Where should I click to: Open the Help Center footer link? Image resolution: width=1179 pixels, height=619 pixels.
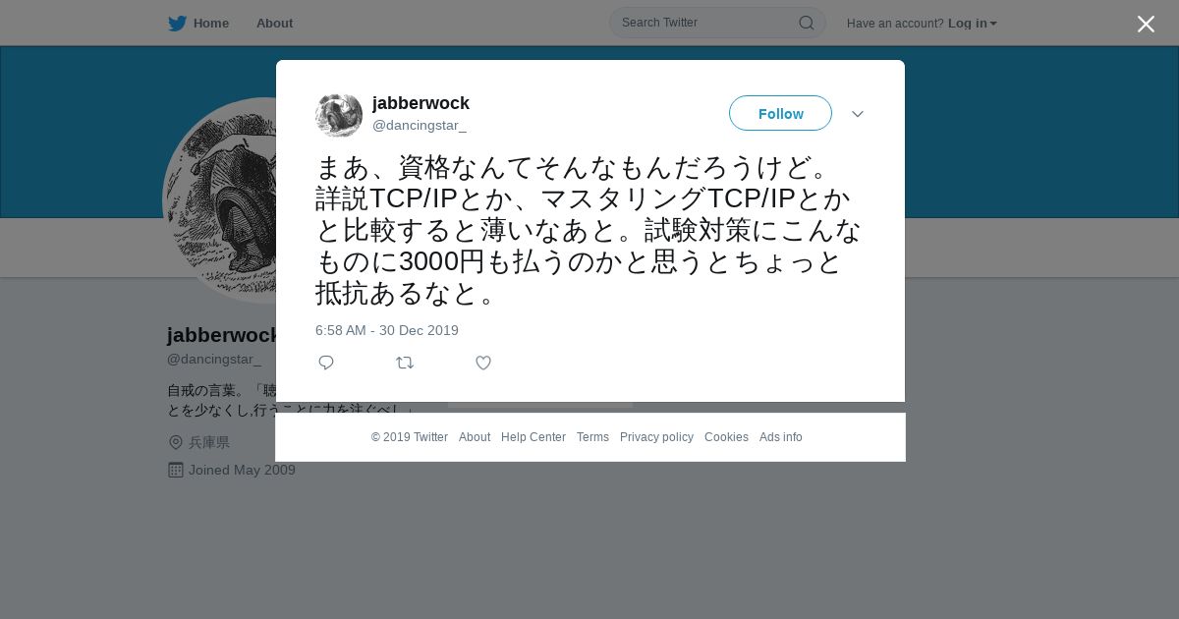pyautogui.click(x=533, y=437)
